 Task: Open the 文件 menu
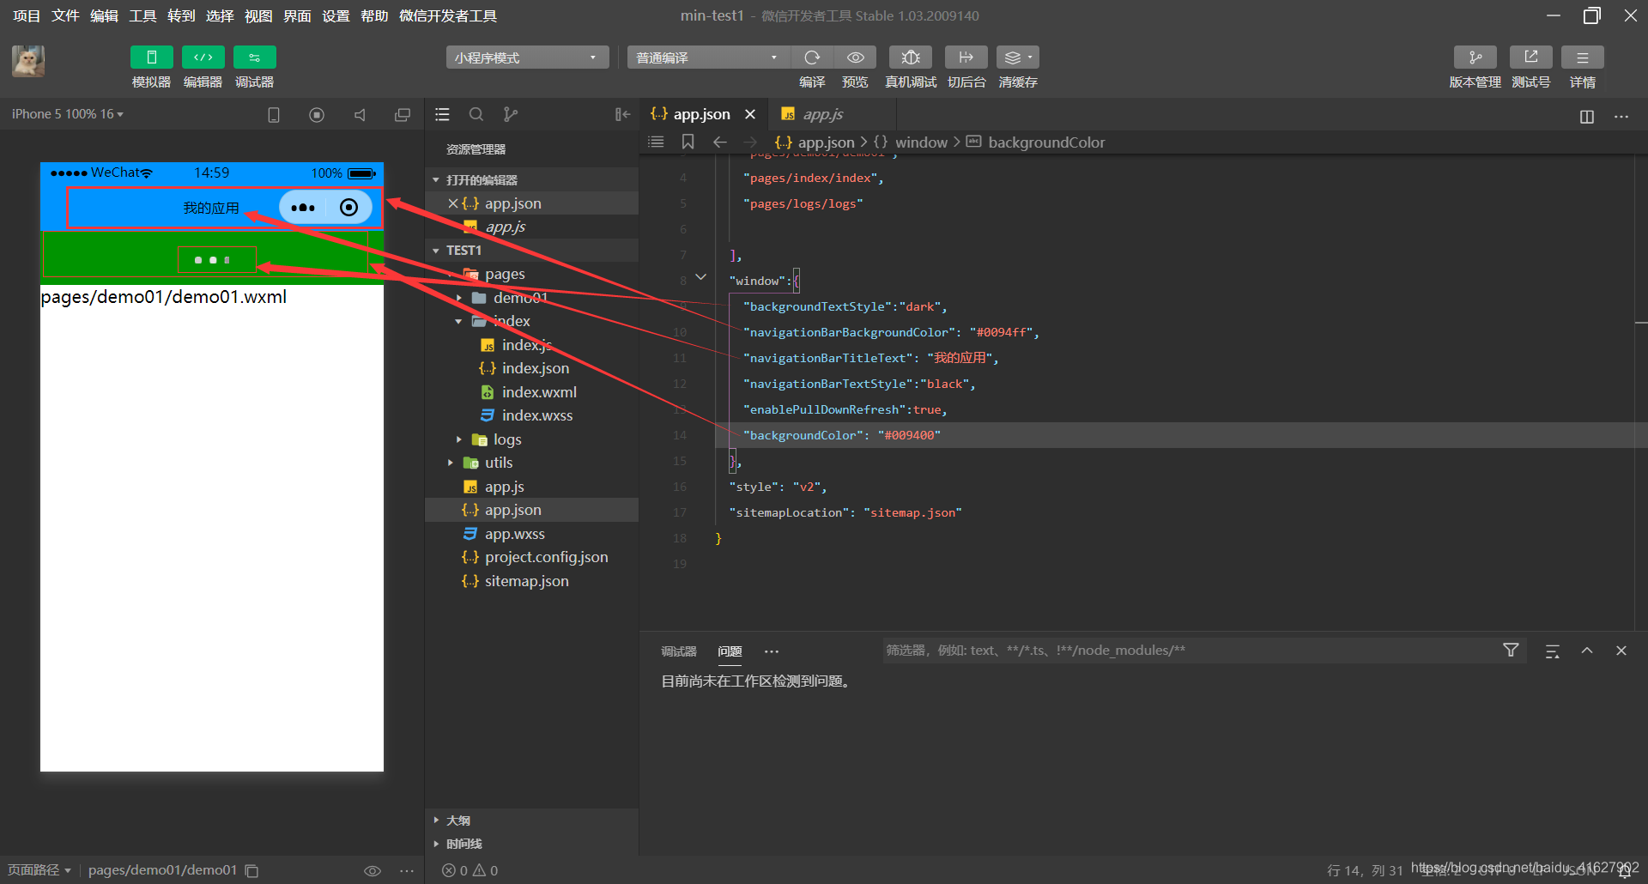(x=65, y=15)
